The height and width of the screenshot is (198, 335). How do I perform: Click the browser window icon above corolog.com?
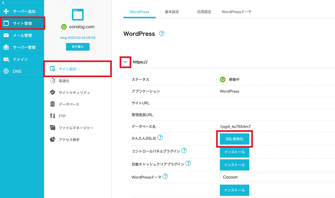tap(78, 14)
